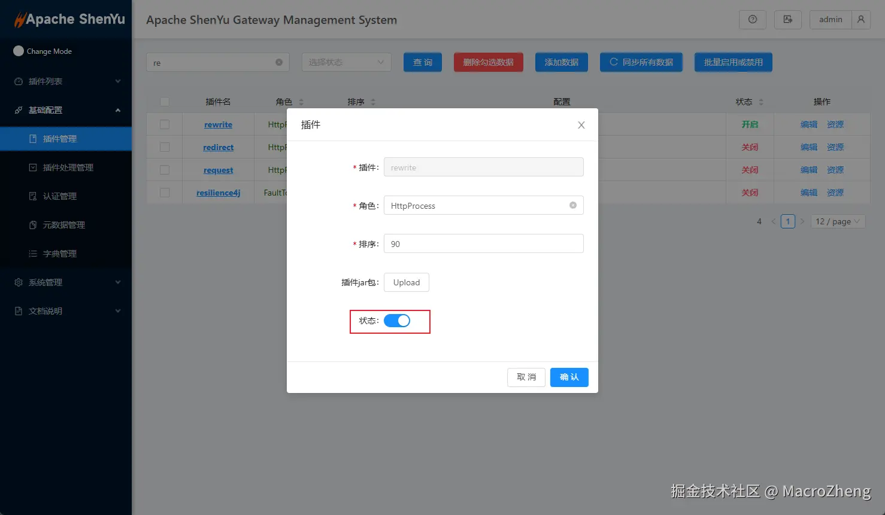885x515 pixels.
Task: Click the disabled 插件 rewrite field
Action: click(x=483, y=167)
